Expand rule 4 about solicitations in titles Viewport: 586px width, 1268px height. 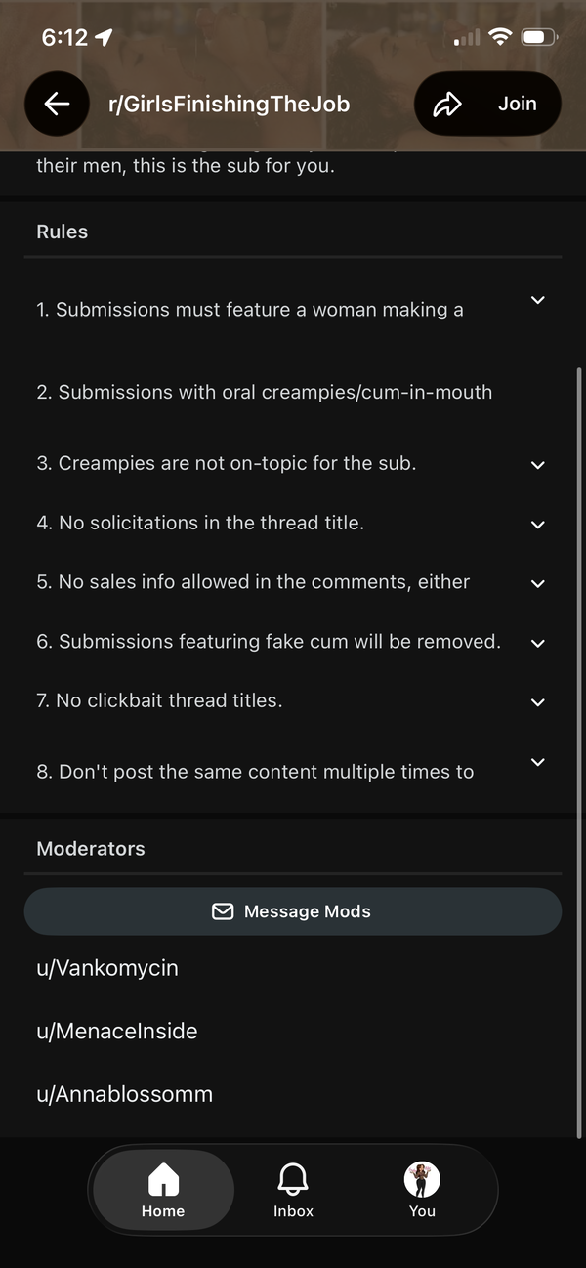pos(537,525)
